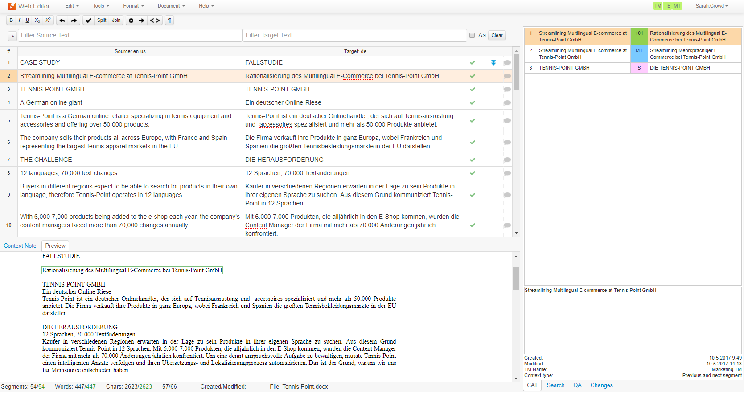Show hidden characters with pilcrow icon
Image resolution: width=744 pixels, height=393 pixels.
(x=169, y=20)
